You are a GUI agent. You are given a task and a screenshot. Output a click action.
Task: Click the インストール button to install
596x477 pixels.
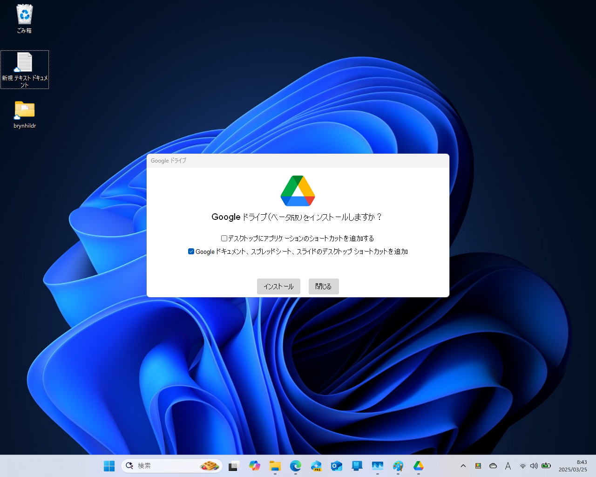pyautogui.click(x=278, y=286)
